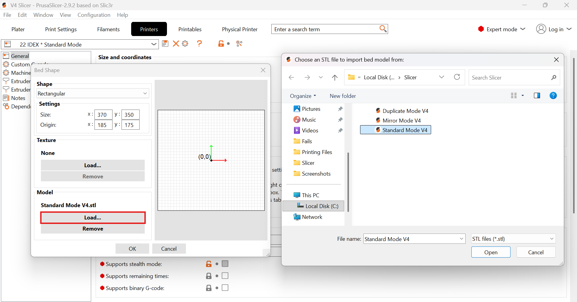Image resolution: width=577 pixels, height=302 pixels.
Task: Switch to the Physical Printer tab
Action: click(x=240, y=29)
